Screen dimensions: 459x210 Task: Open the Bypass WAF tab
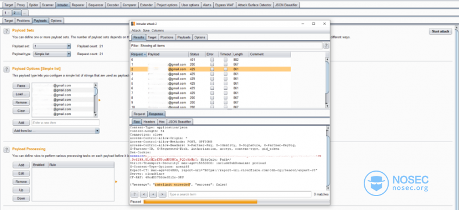pyautogui.click(x=224, y=5)
